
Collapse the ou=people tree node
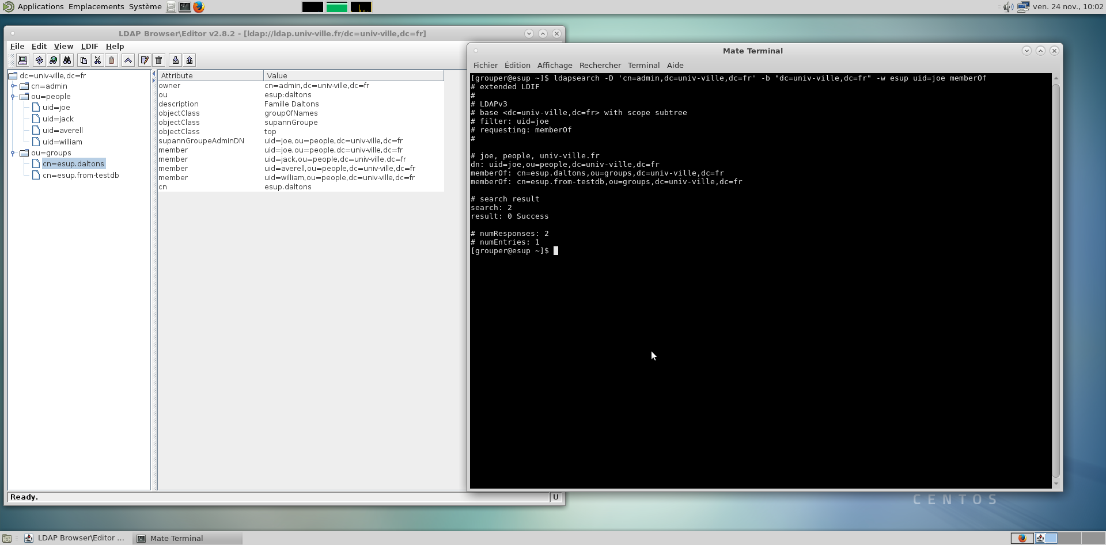[13, 97]
